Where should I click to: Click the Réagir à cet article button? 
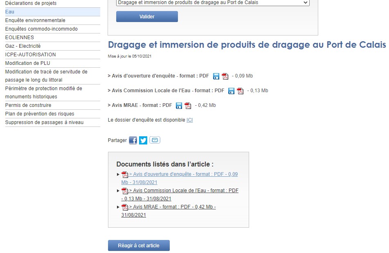tap(139, 245)
